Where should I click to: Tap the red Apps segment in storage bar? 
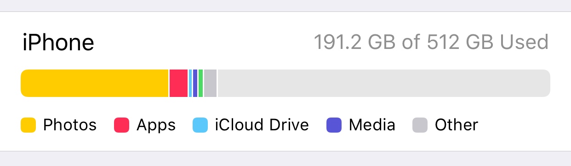pos(179,83)
